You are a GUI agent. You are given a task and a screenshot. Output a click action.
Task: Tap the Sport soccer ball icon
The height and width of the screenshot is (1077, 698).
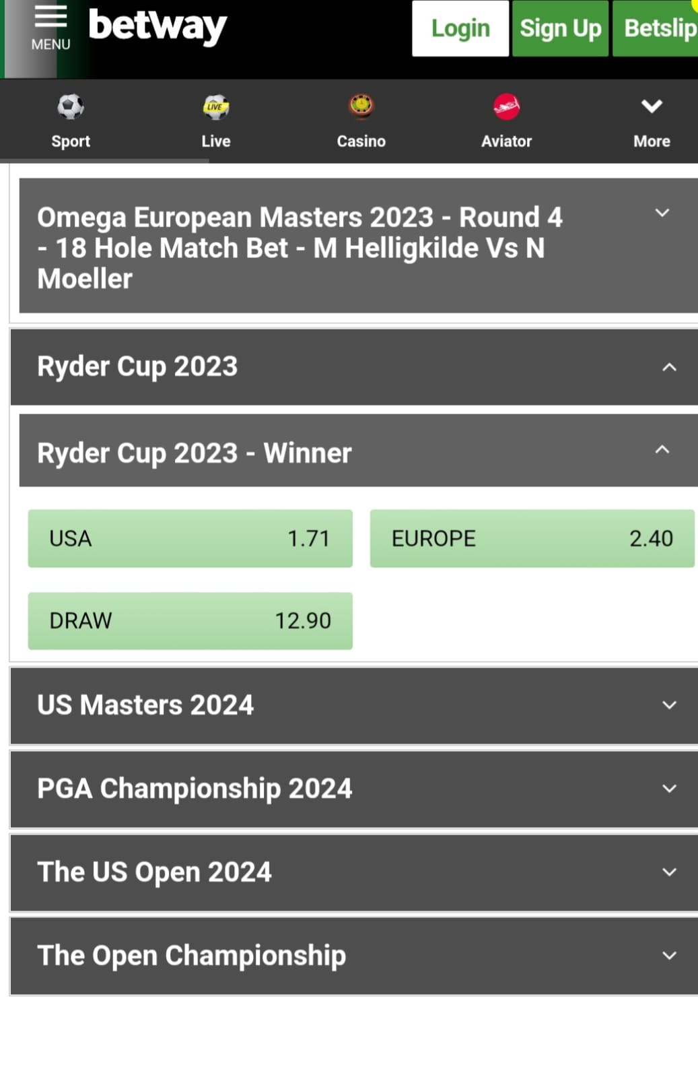pos(71,106)
